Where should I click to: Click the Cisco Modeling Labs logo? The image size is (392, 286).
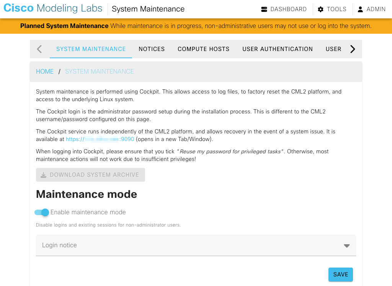click(53, 8)
